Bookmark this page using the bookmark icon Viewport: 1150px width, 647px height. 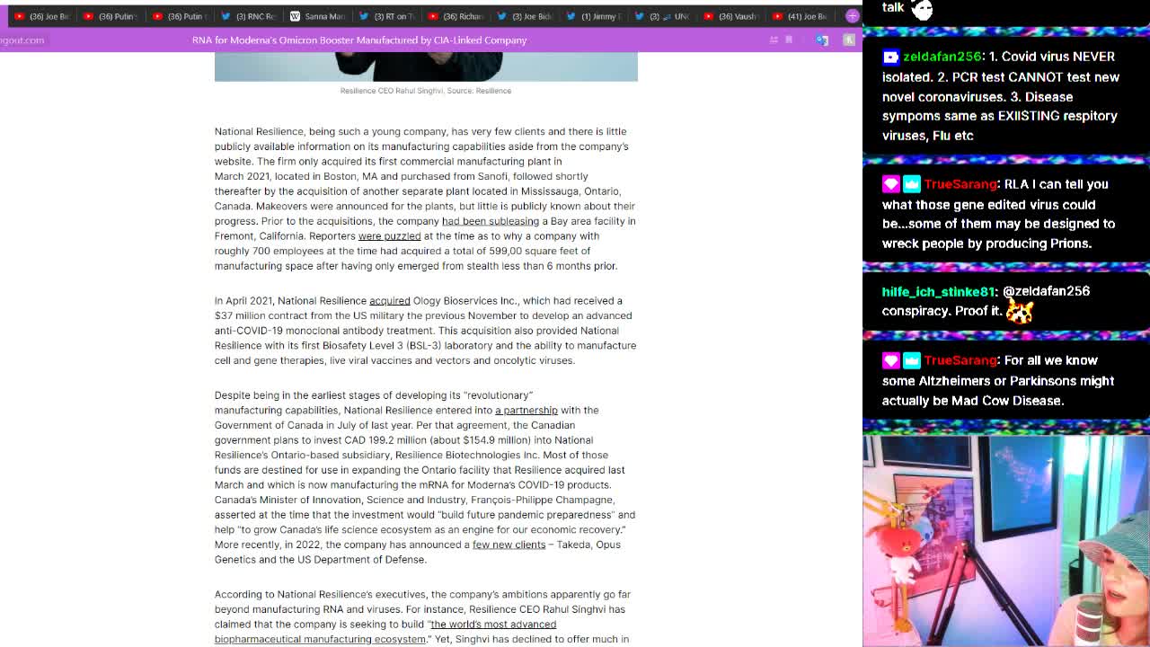point(789,40)
